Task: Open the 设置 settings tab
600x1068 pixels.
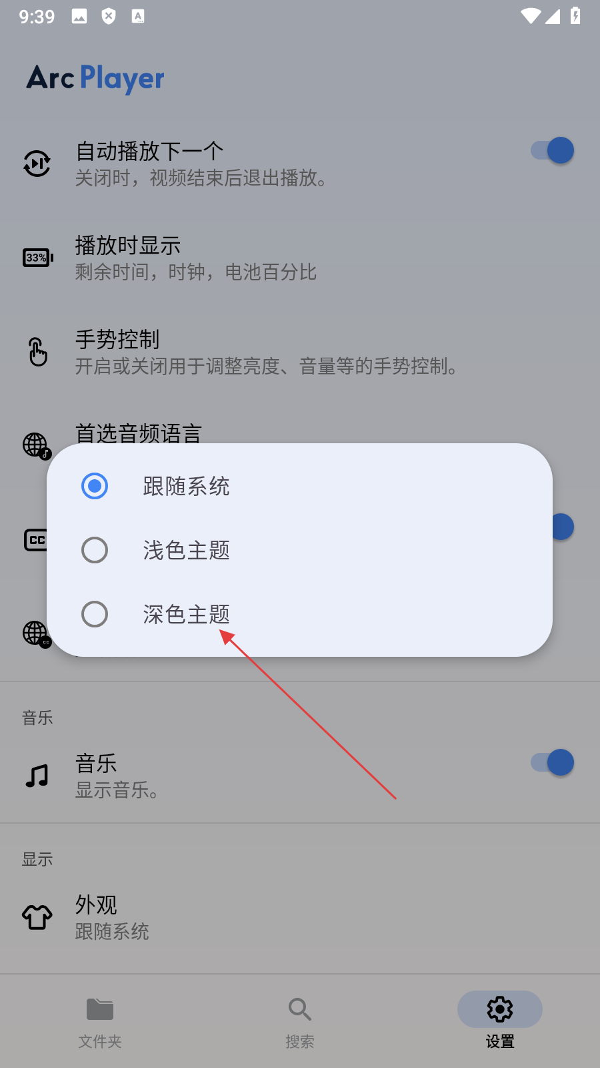Action: coord(500,1021)
